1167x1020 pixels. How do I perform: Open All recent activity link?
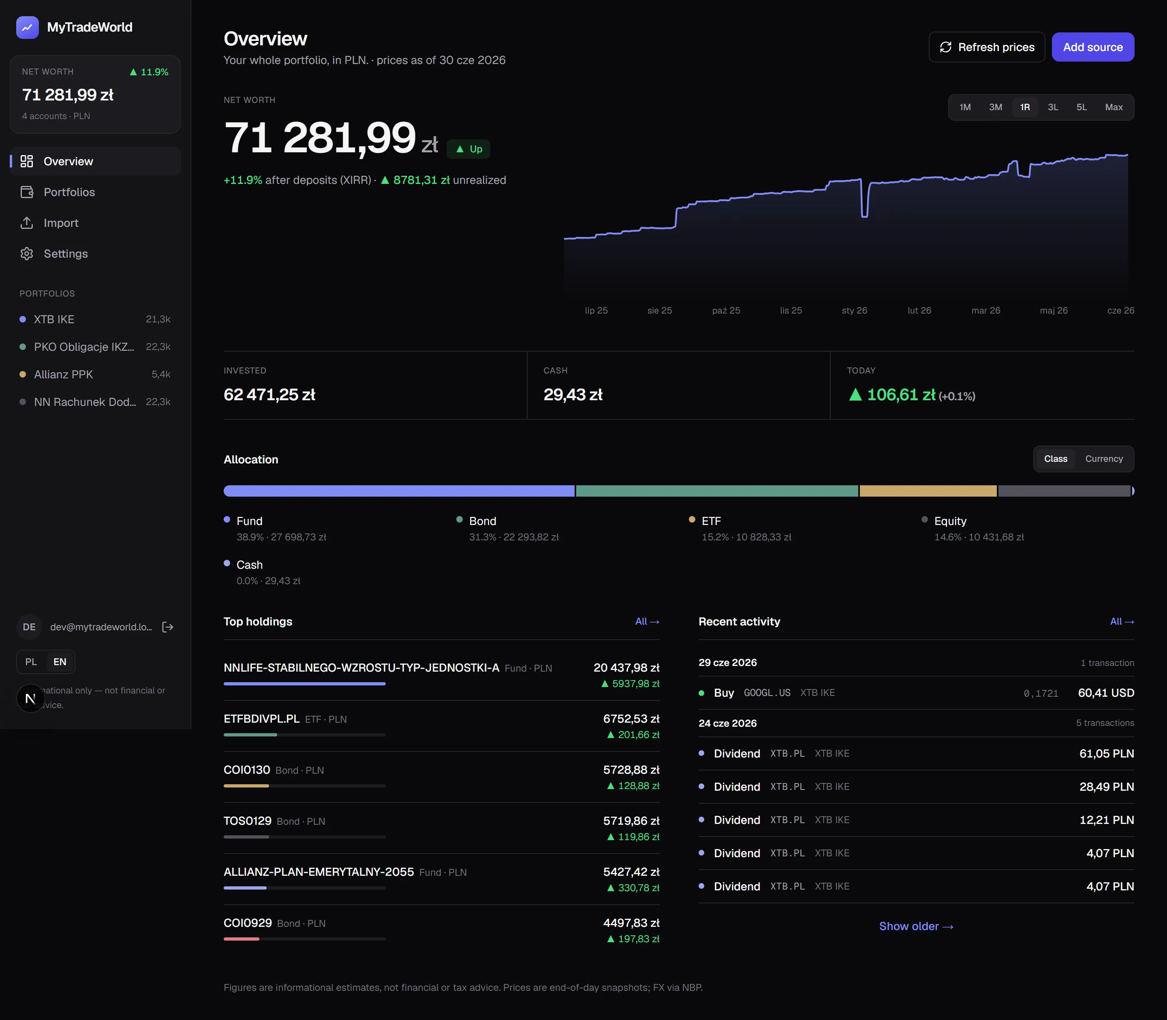(x=1122, y=621)
